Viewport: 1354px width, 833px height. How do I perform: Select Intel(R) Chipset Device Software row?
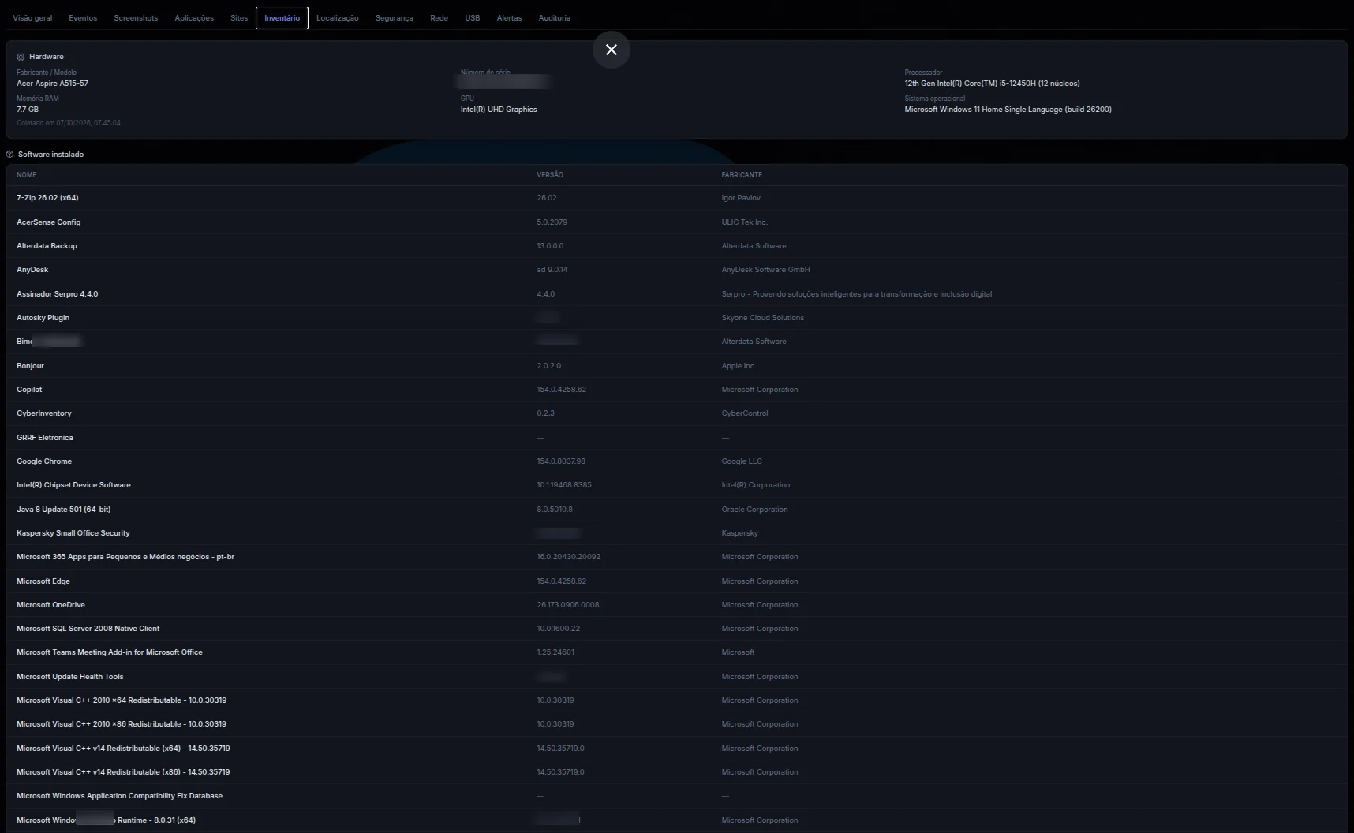pos(676,485)
